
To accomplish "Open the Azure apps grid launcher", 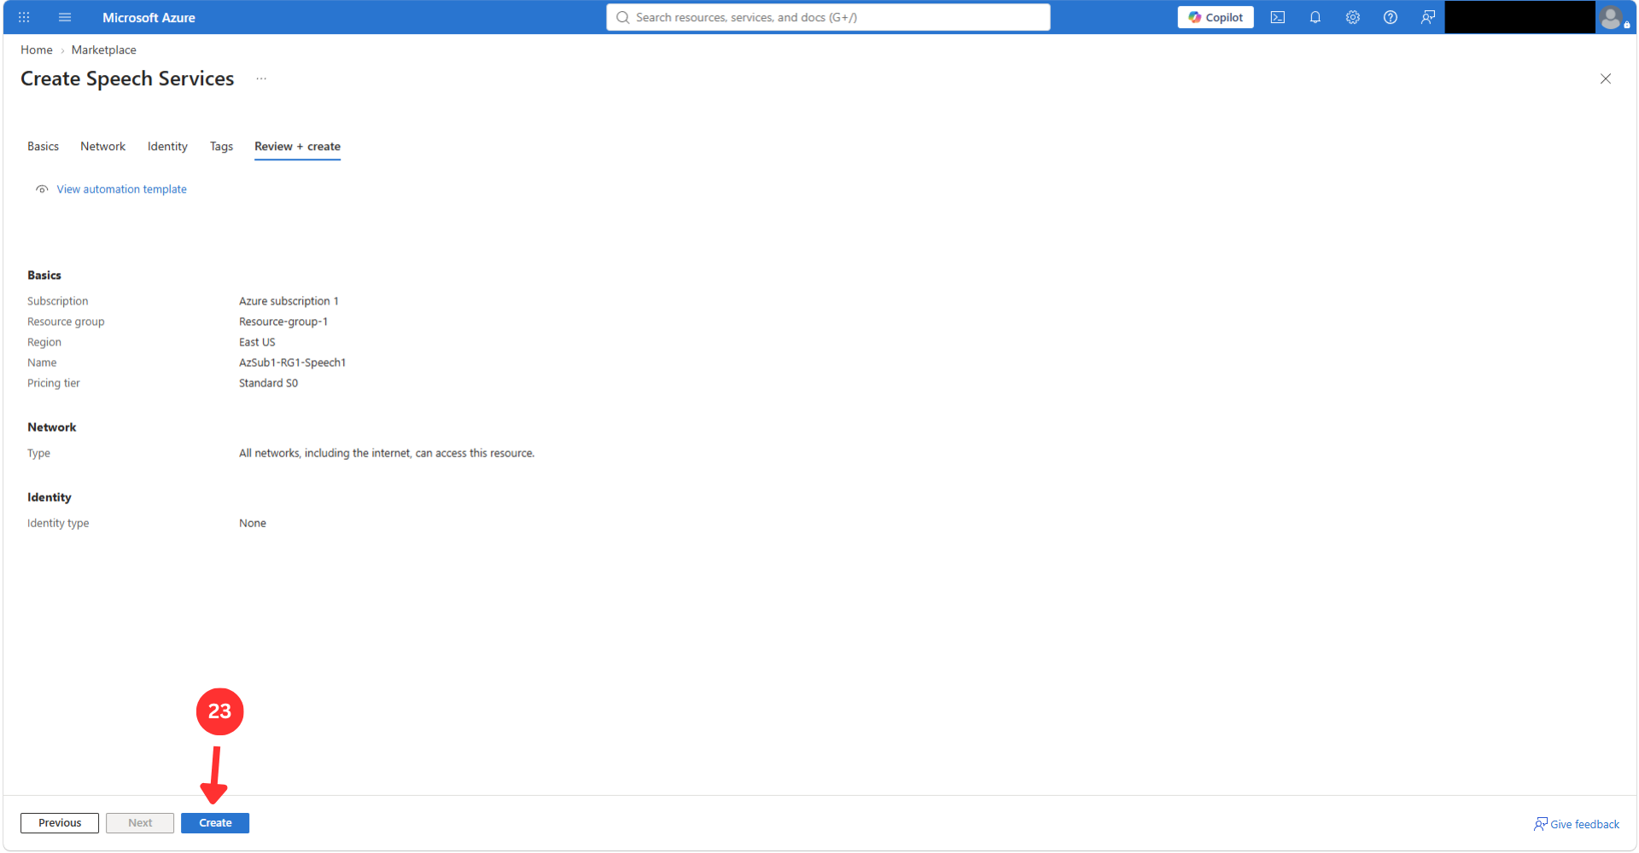I will click(x=24, y=17).
